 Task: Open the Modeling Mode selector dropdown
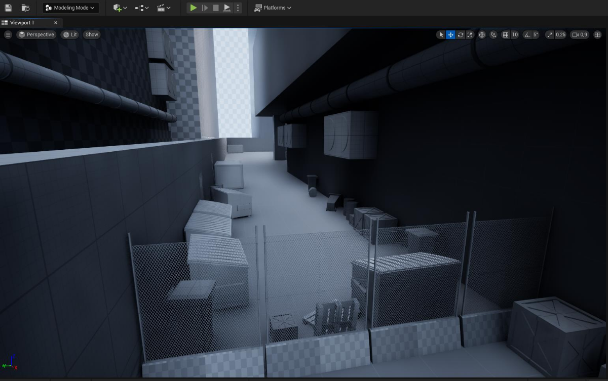tap(70, 8)
